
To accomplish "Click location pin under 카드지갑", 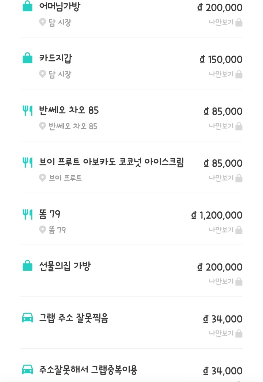I will 43,74.
